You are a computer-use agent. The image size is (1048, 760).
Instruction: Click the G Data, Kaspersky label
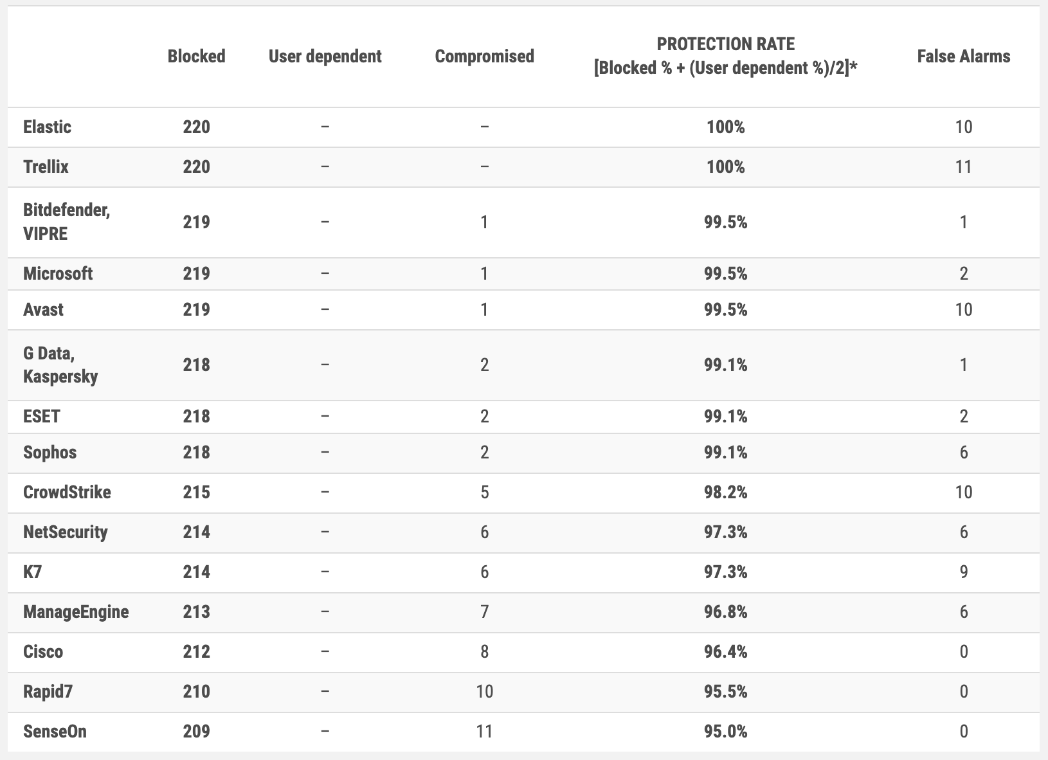pyautogui.click(x=60, y=365)
